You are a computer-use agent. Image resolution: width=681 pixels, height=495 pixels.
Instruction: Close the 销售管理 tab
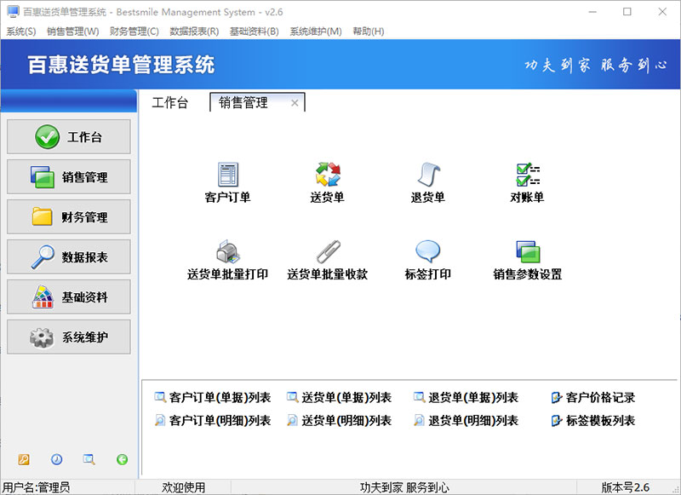(x=295, y=103)
